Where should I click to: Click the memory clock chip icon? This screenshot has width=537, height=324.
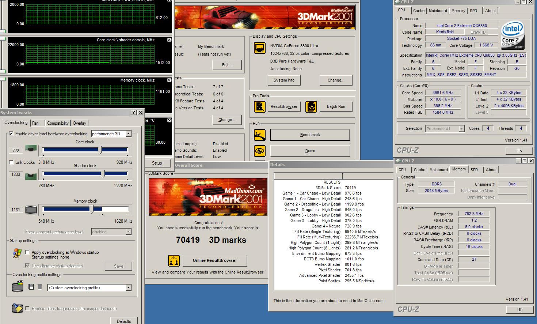point(31,210)
